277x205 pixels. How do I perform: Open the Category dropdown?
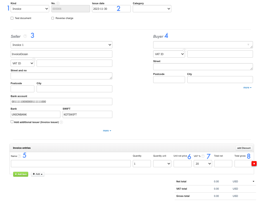pos(152,9)
